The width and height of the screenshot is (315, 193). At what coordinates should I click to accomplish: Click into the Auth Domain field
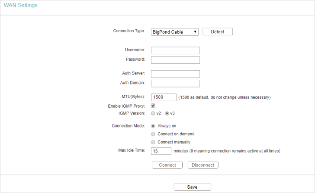click(x=175, y=84)
